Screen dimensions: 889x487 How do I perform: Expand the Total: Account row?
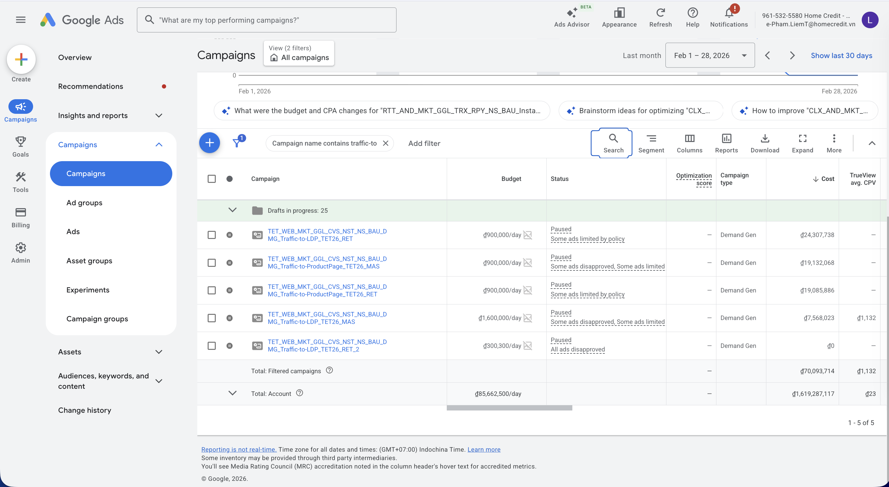tap(233, 393)
